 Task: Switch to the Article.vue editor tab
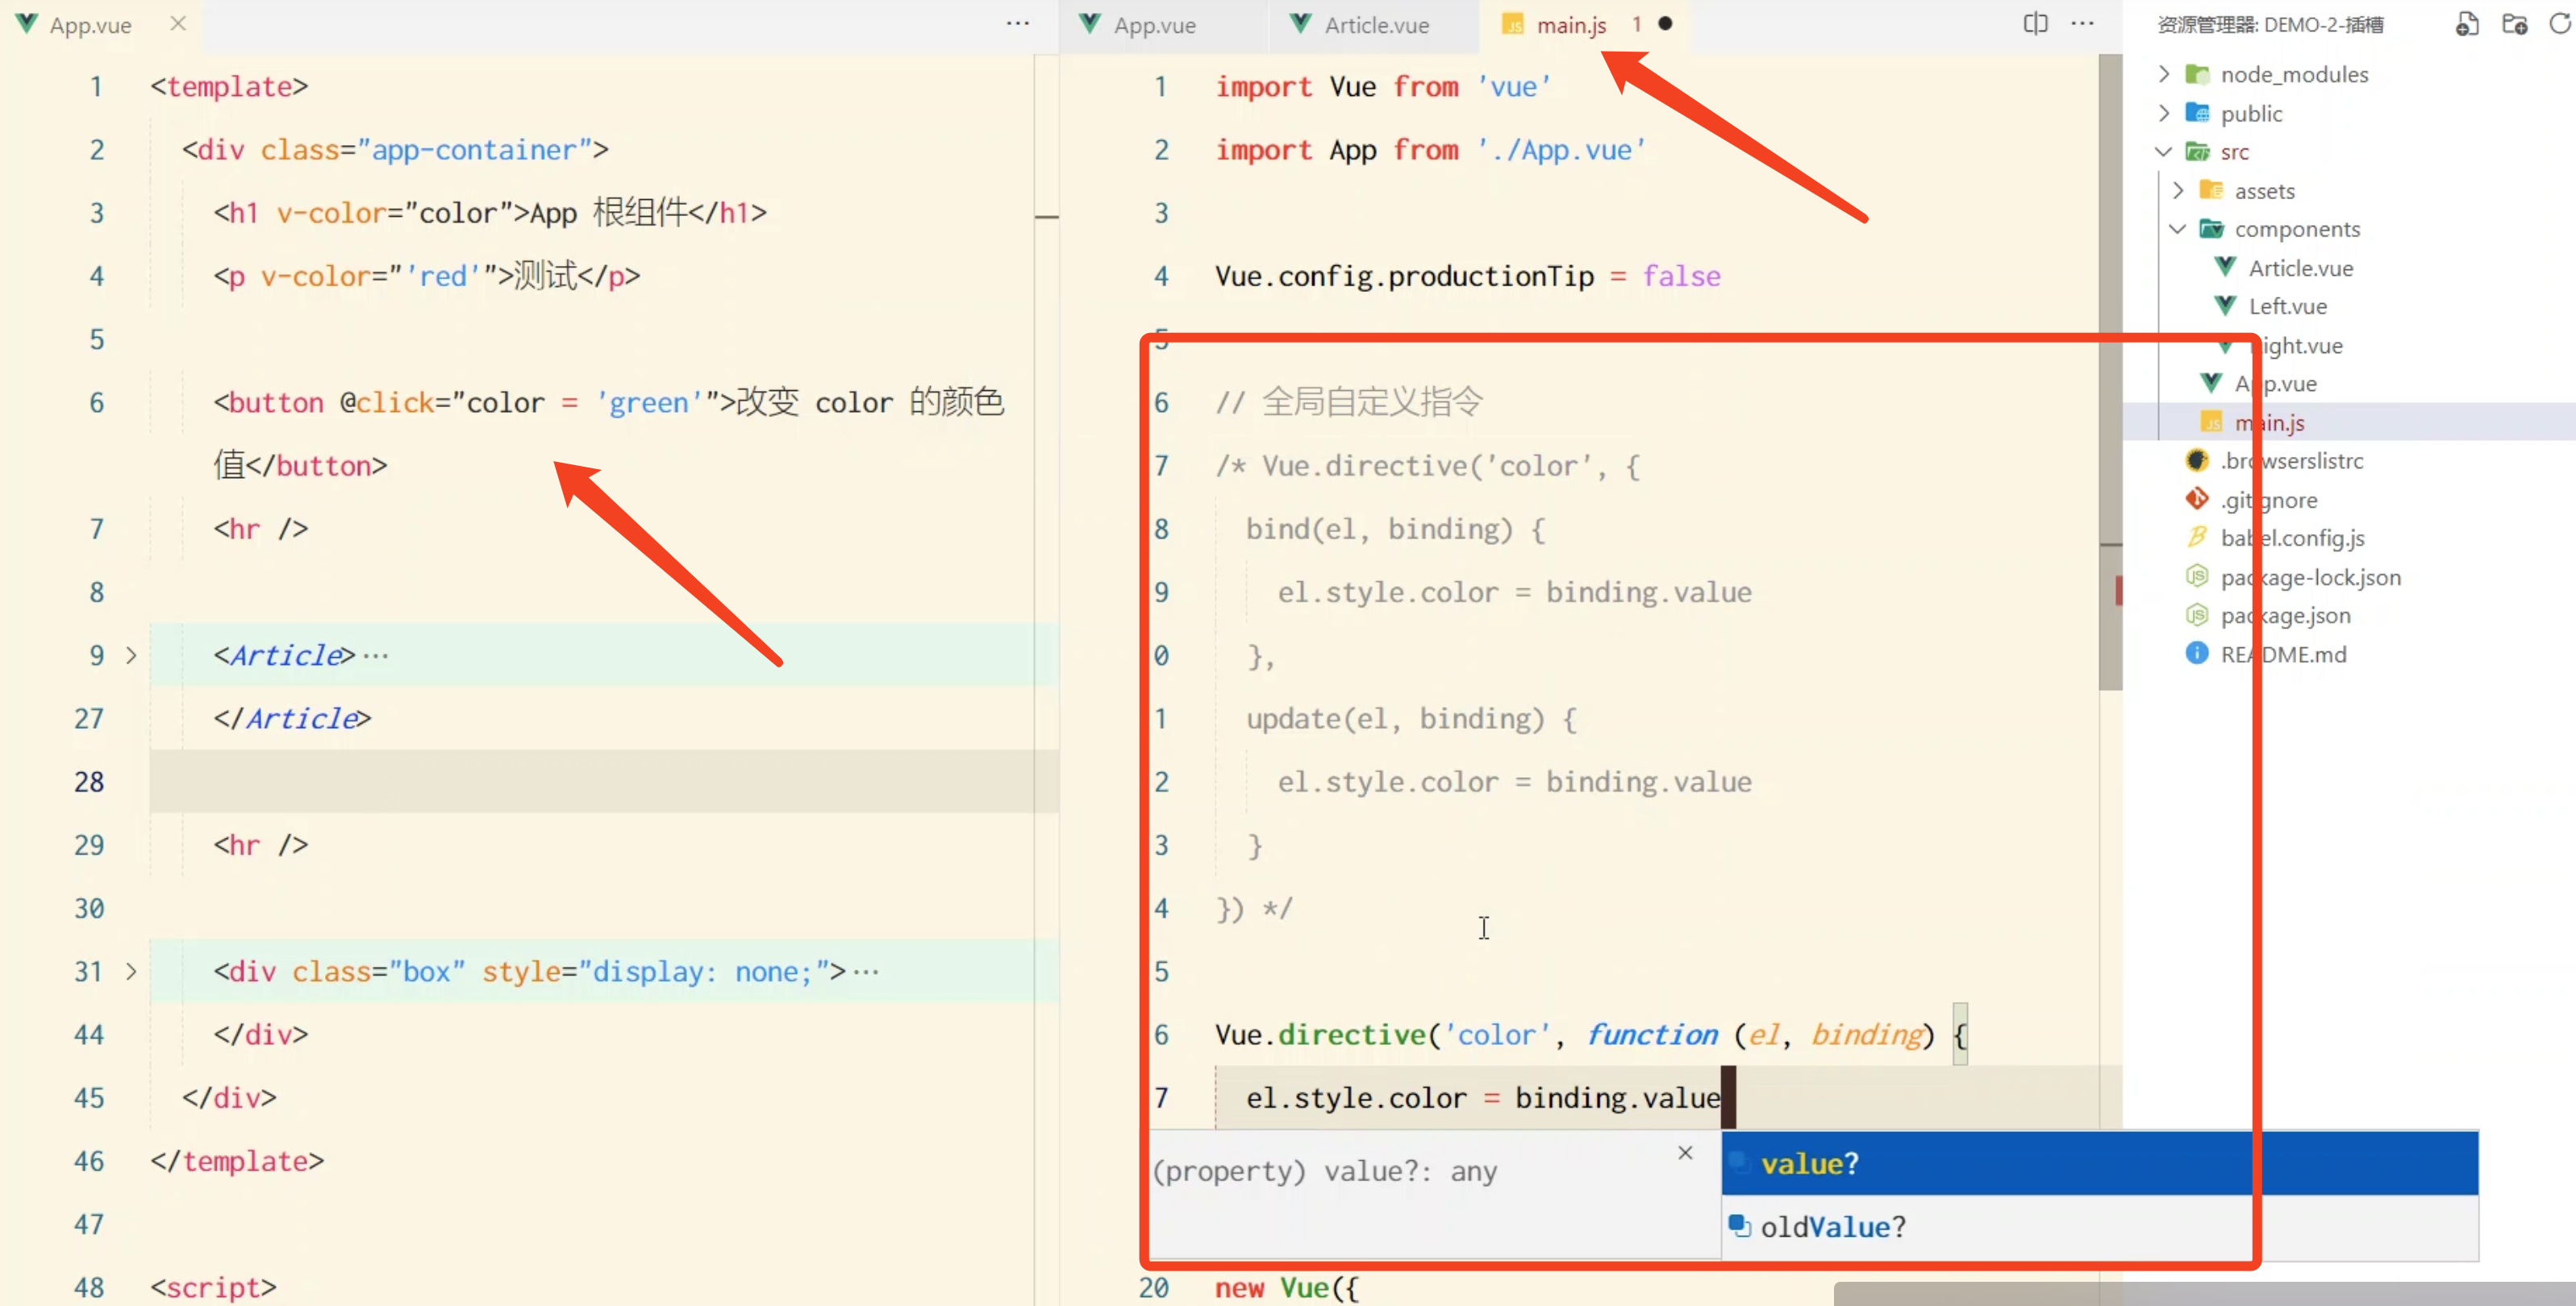click(x=1375, y=25)
